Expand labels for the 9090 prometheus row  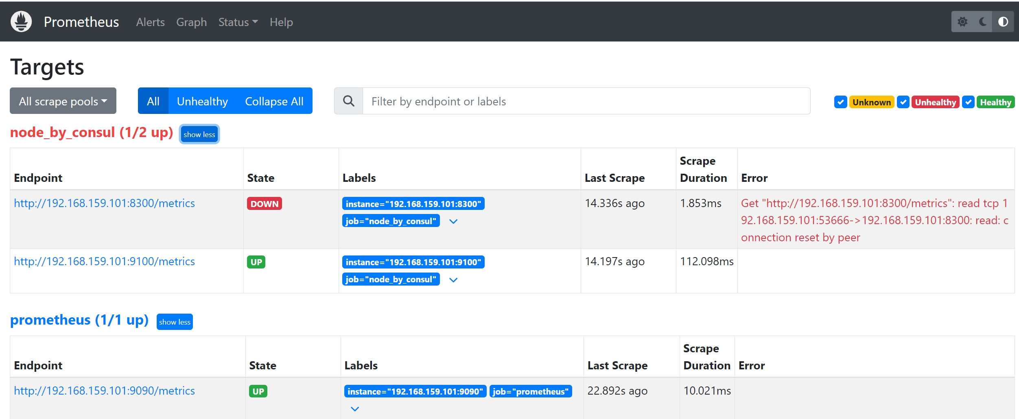coord(355,409)
